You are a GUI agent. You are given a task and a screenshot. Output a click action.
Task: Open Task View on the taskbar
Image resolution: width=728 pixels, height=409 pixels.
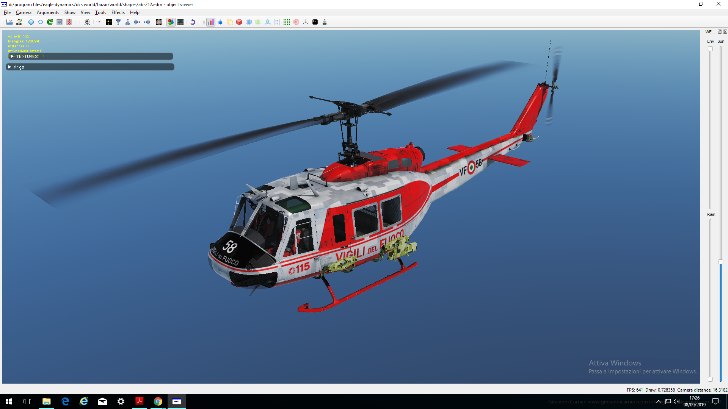tap(27, 401)
